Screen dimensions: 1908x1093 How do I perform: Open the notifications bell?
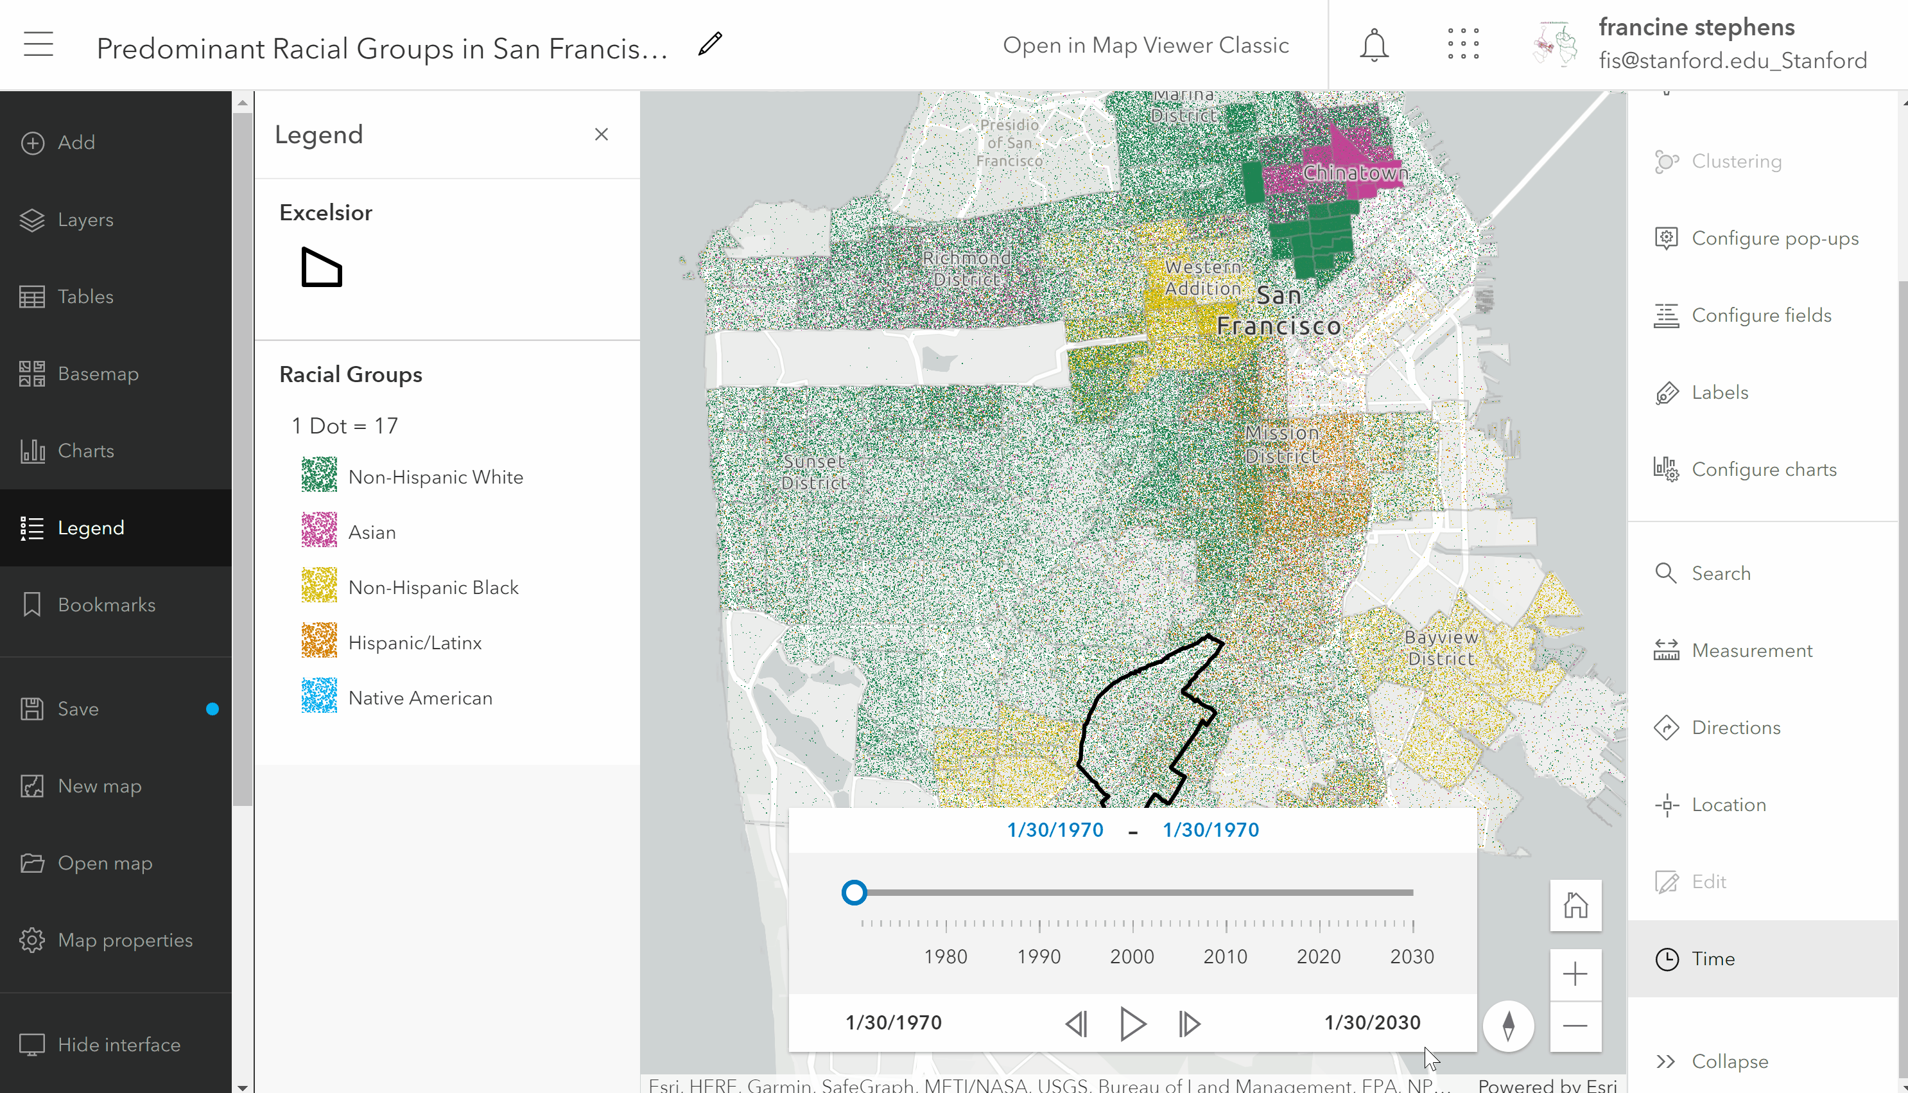1374,45
